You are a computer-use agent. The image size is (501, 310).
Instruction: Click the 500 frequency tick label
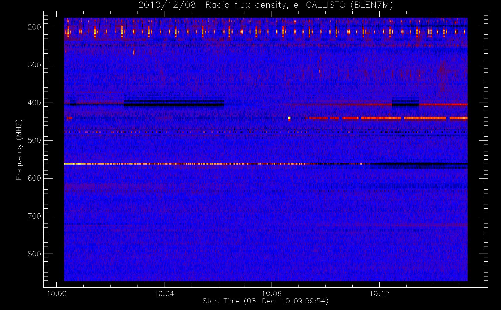34,140
